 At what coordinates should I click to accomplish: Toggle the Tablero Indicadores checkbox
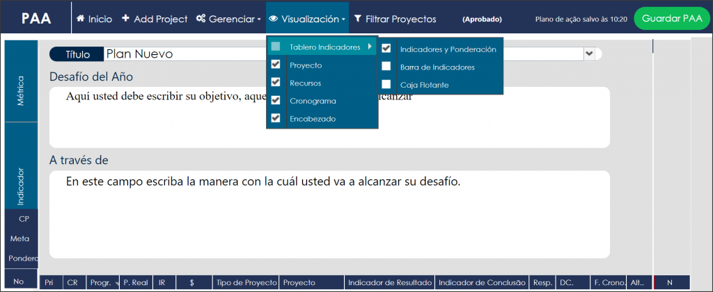[x=275, y=47]
